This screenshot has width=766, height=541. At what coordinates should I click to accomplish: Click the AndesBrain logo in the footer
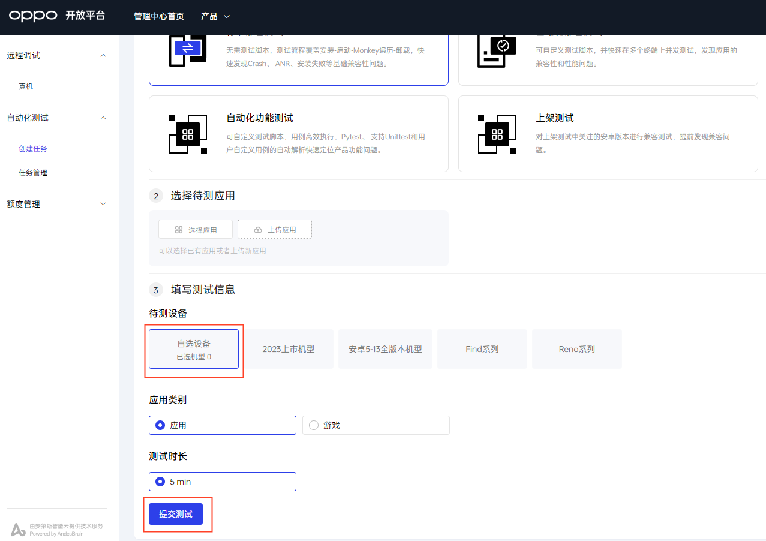point(18,528)
